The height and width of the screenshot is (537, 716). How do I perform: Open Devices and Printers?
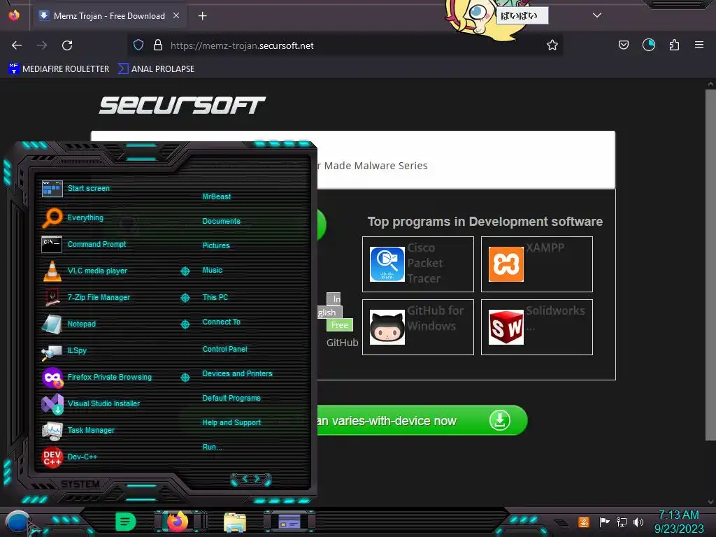[238, 373]
